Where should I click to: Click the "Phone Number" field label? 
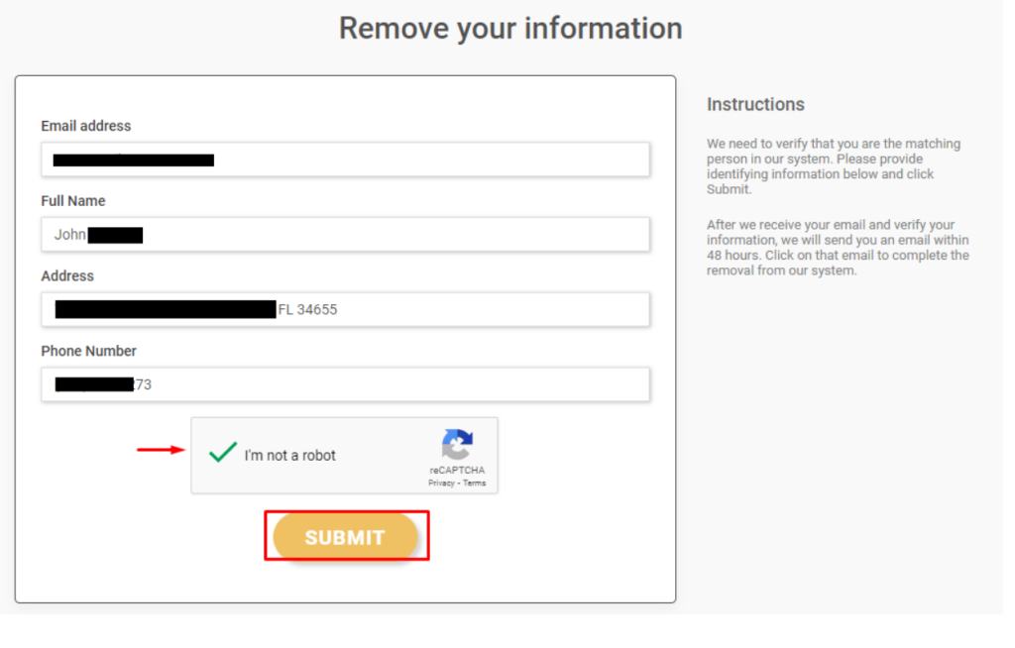point(89,351)
